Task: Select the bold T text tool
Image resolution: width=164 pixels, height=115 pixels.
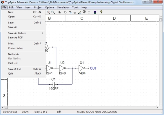Action: pos(89,12)
